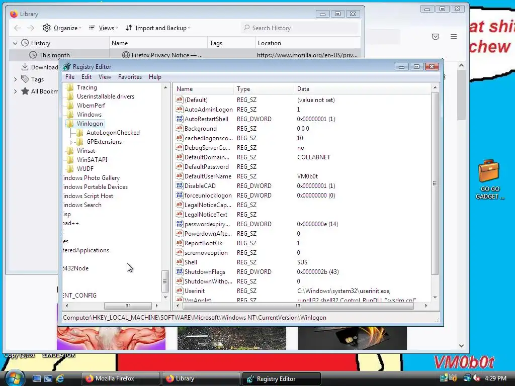
Task: Select the Userinstallable.drivers key folder icon
Action: coord(70,96)
